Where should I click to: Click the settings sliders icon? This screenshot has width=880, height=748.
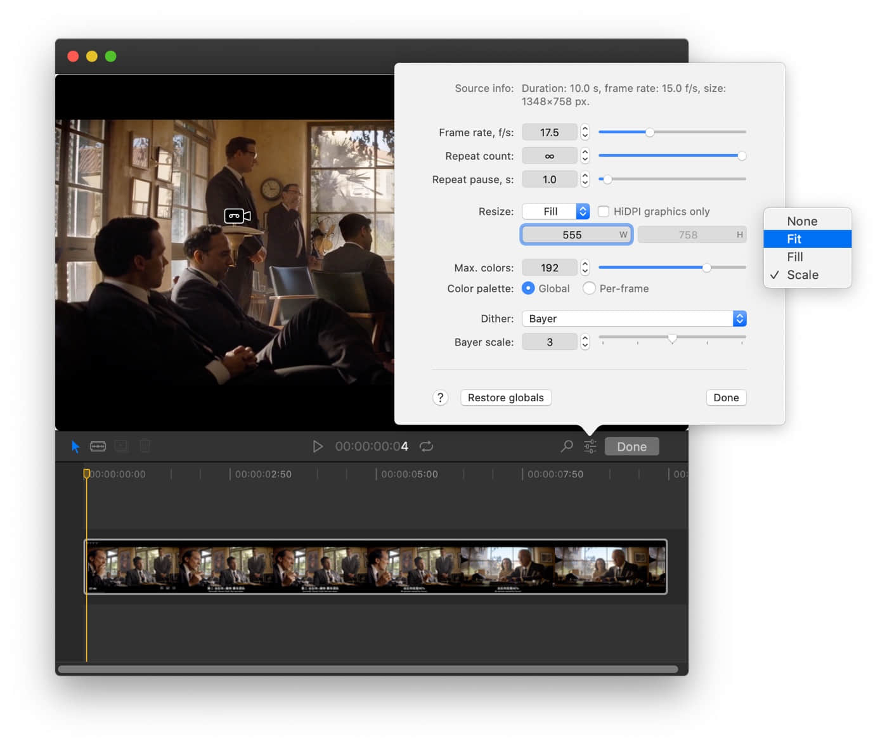click(x=590, y=446)
